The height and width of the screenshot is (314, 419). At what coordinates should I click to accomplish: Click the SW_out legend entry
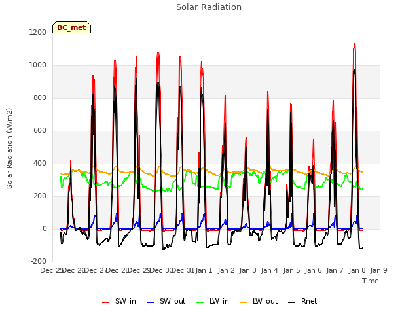166,301
